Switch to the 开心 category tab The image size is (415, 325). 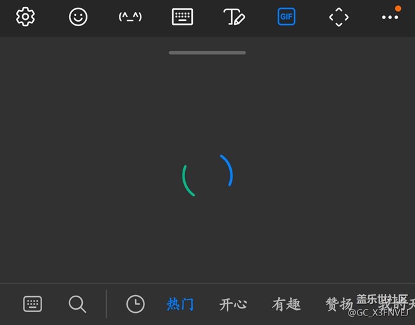click(233, 304)
